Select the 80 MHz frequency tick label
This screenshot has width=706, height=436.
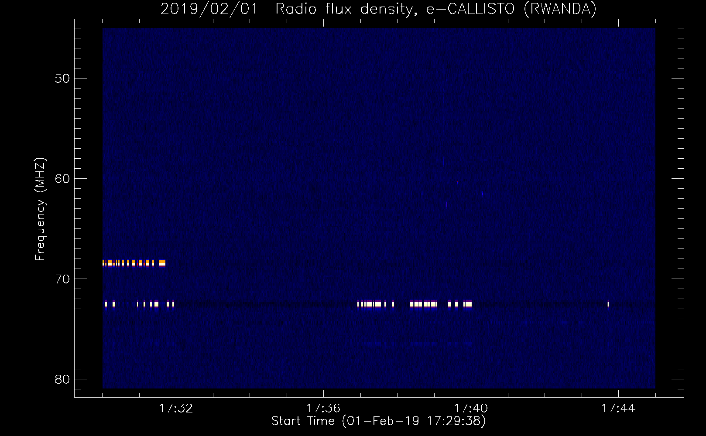tap(62, 379)
